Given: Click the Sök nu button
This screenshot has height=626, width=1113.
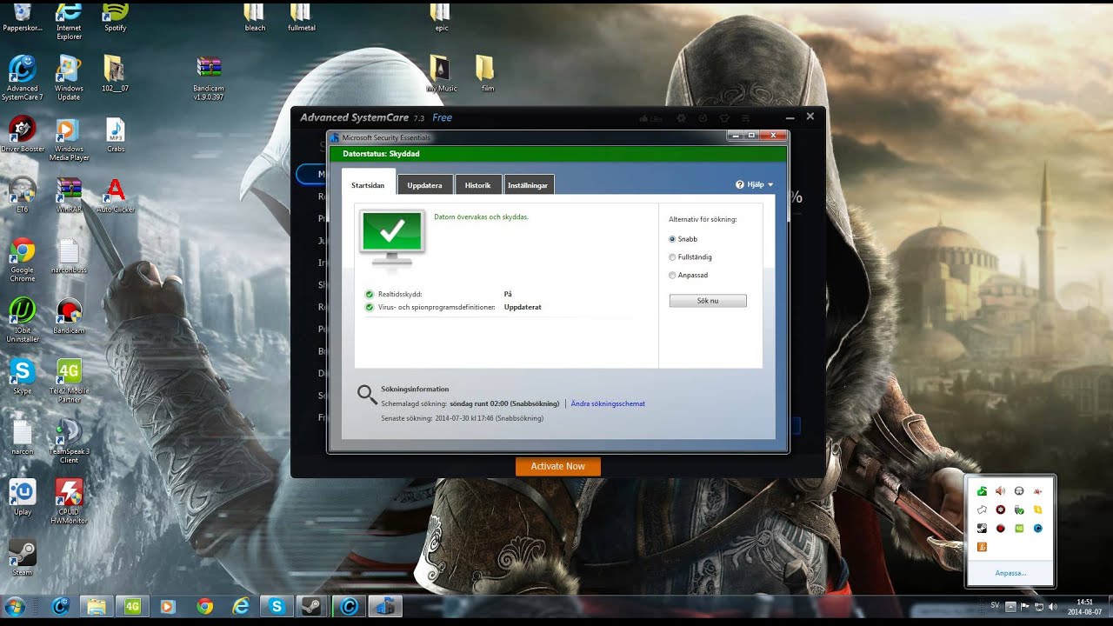Looking at the screenshot, I should click(708, 301).
